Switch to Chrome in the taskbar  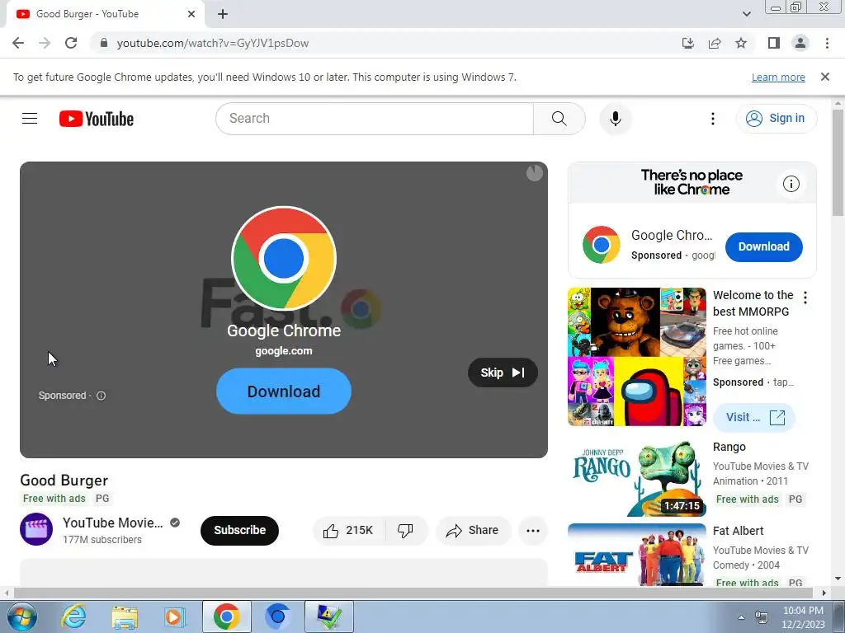point(226,617)
